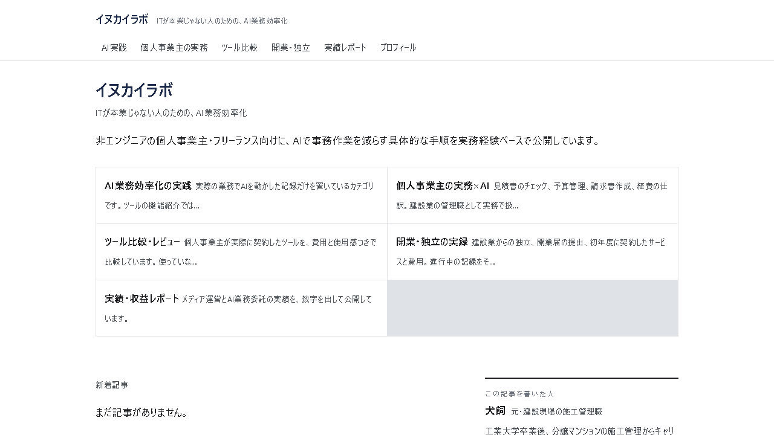Open the AI実践 menu item
Viewport: 774px width, 435px height.
tap(114, 48)
